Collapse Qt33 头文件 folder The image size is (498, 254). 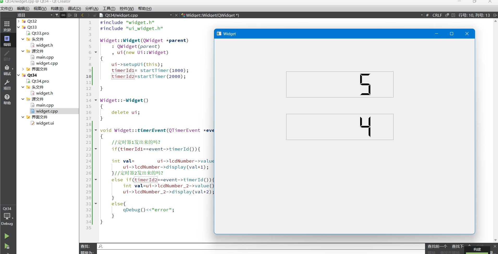(23, 39)
